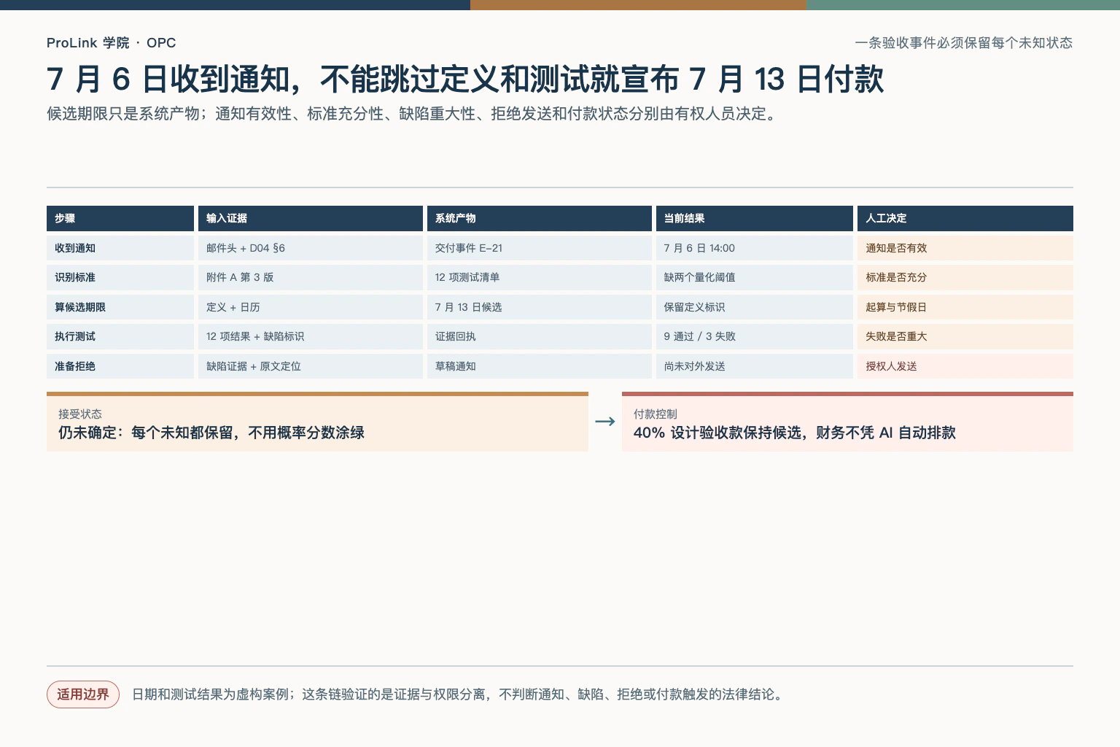Click the 执行测试 step cell

coord(120,336)
